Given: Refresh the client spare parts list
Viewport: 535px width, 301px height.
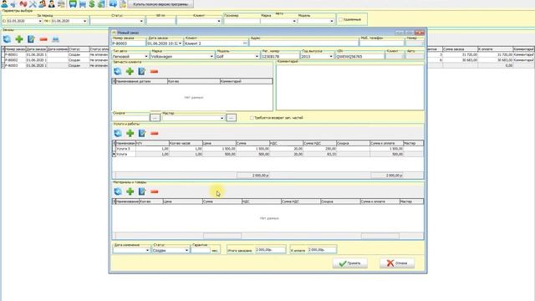Looking at the screenshot, I should [x=118, y=71].
